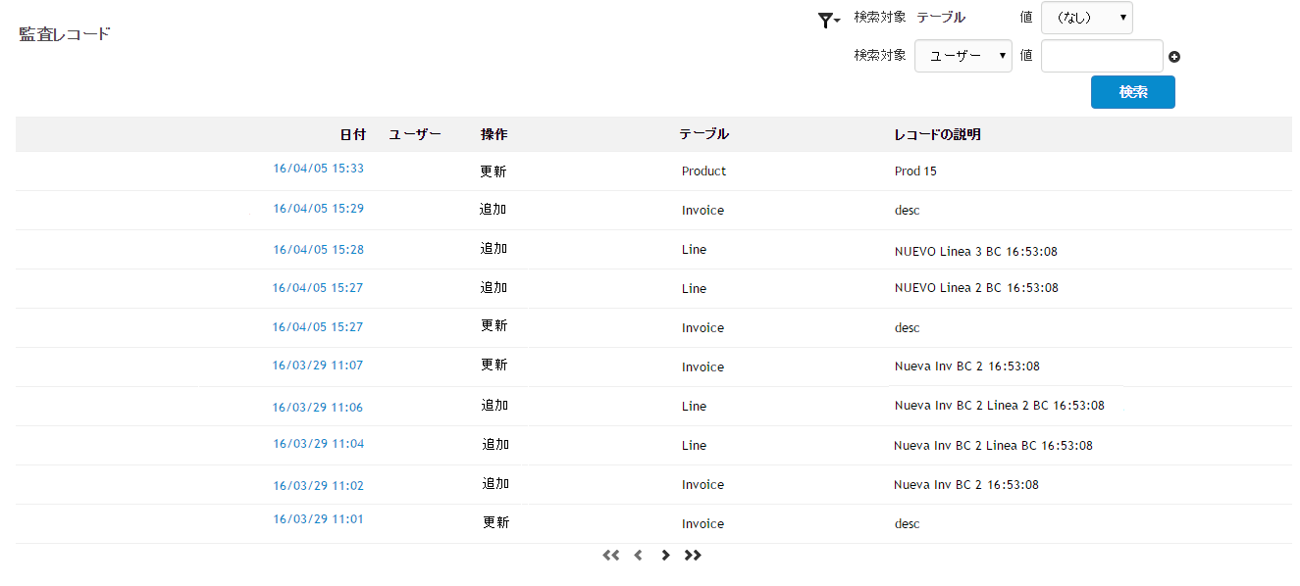Open the record dated 16/04/05 15:28
Image resolution: width=1300 pixels, height=586 pixels.
[x=318, y=250]
